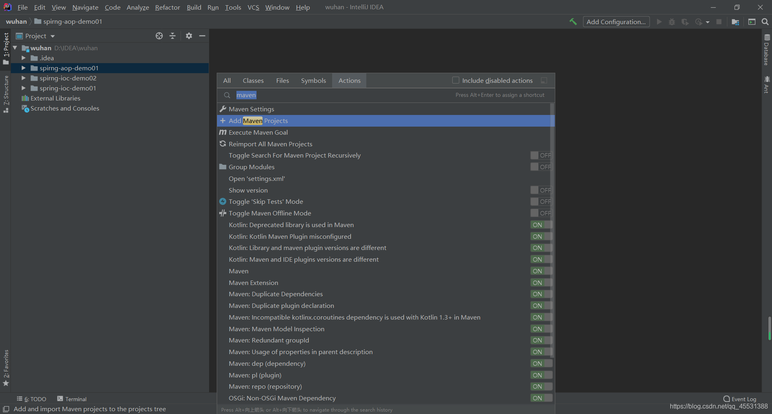The image size is (772, 414).
Task: Open the Favorites tool window sidebar tab
Action: tap(6, 368)
